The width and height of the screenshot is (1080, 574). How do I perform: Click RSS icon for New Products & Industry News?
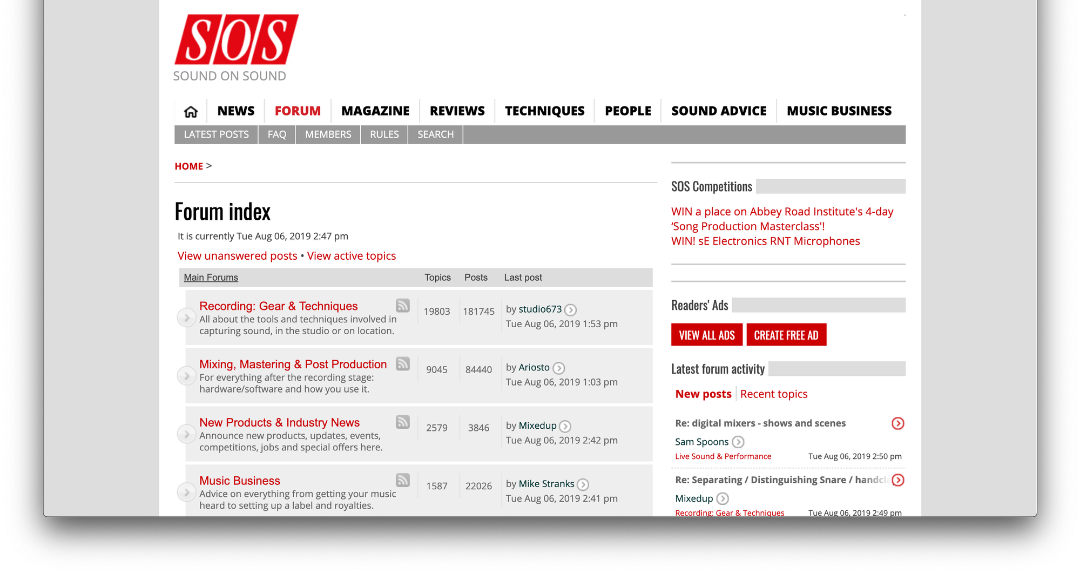[x=403, y=422]
